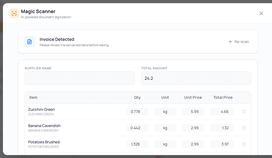272x158 pixels.
Task: Edit Banana Cavendish total price 1.32
Action: click(x=222, y=128)
